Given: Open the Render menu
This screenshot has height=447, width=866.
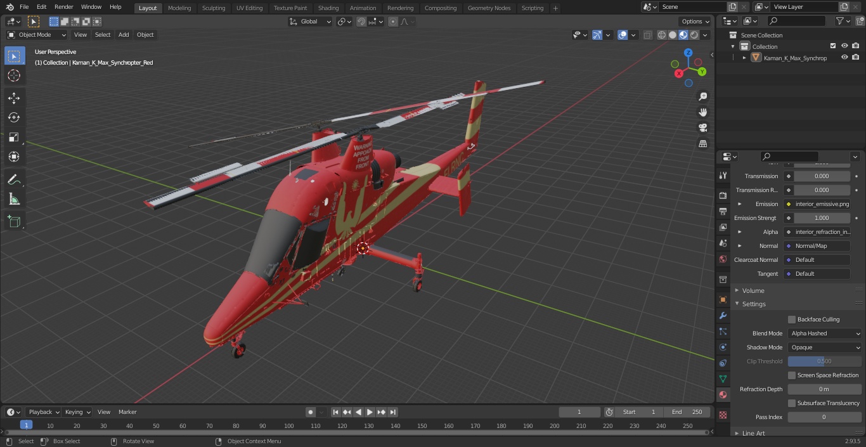Looking at the screenshot, I should tap(63, 7).
